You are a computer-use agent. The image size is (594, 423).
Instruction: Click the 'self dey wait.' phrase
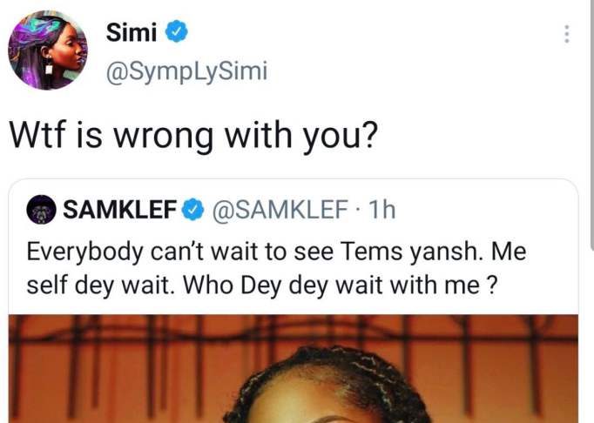(x=98, y=285)
